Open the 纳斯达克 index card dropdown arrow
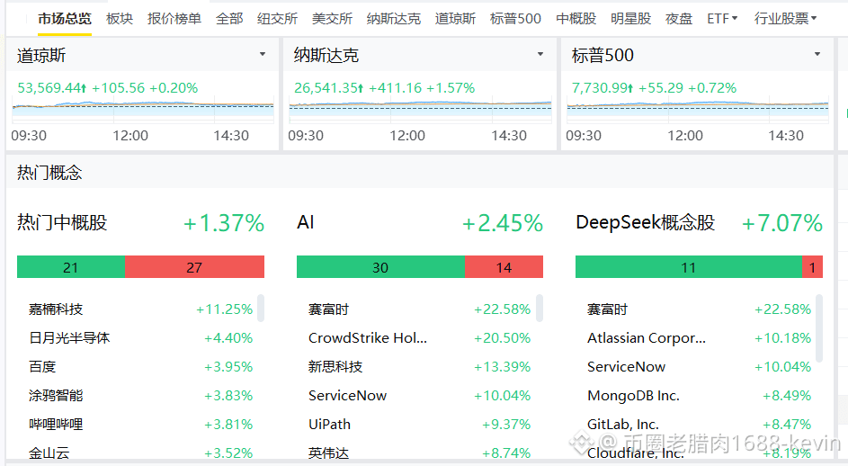 tap(540, 54)
